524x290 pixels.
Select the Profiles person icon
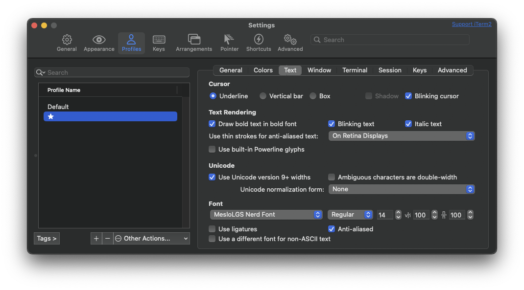(131, 40)
